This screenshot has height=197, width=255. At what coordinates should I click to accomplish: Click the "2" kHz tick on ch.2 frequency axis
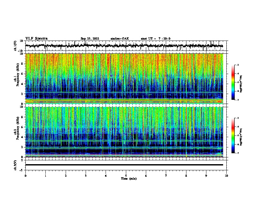pyautogui.click(x=22, y=147)
